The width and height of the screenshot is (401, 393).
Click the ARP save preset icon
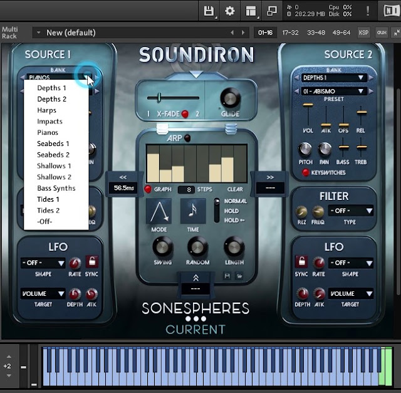tap(227, 276)
